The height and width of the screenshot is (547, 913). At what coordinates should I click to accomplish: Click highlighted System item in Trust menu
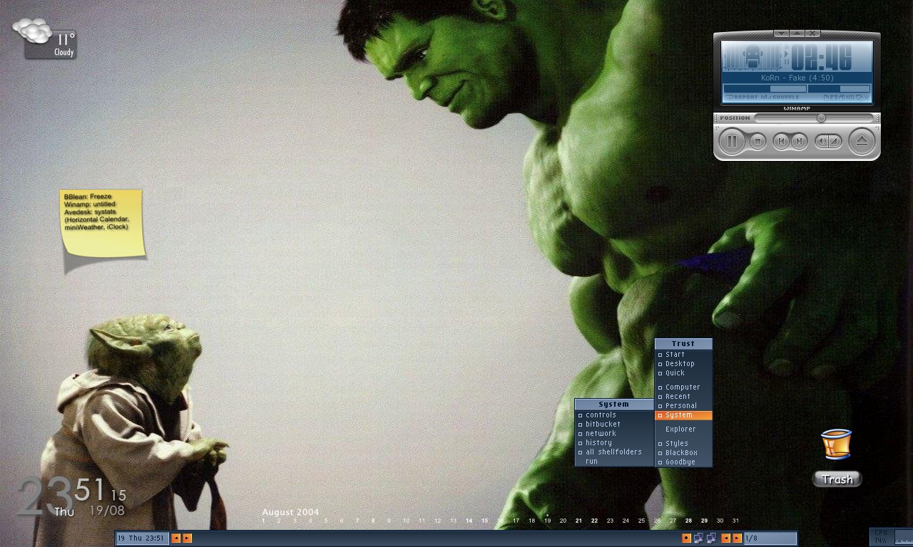683,415
